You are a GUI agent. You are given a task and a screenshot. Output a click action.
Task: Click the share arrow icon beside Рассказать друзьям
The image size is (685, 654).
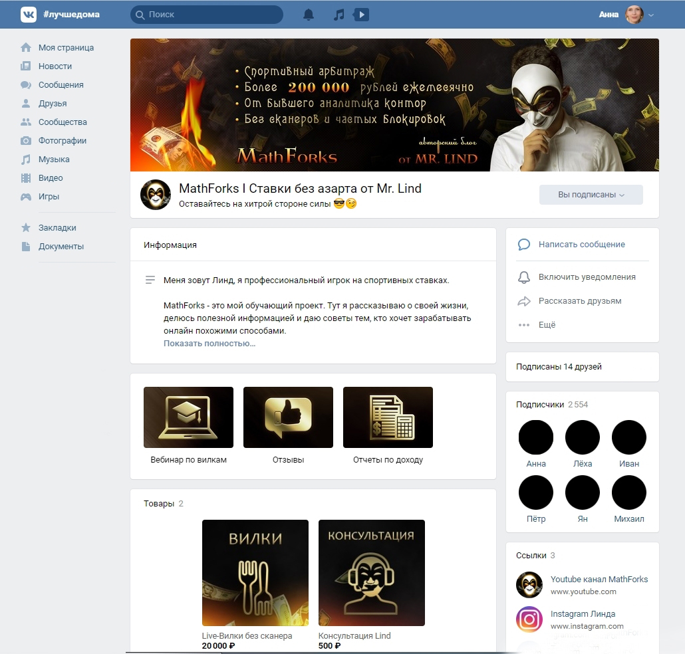pos(524,301)
